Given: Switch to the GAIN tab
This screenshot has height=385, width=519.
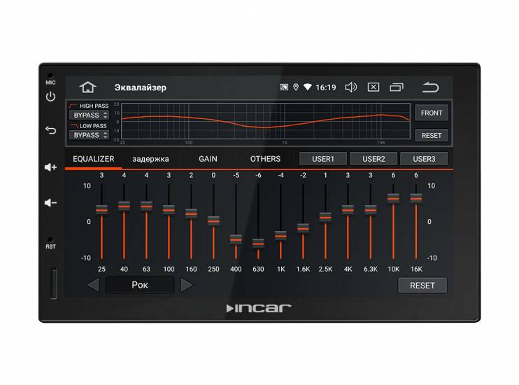Looking at the screenshot, I should click(x=208, y=159).
